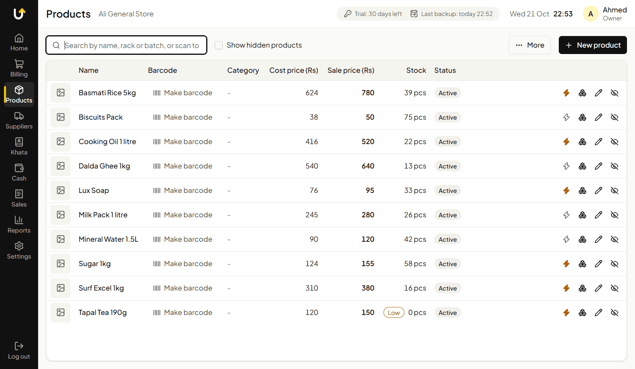The image size is (635, 369).
Task: Open the More options menu
Action: (530, 45)
